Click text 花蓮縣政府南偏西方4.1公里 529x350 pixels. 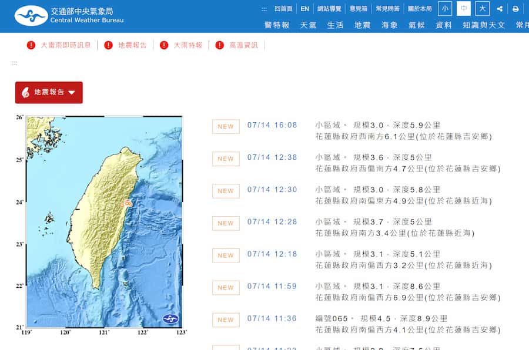[x=370, y=330]
